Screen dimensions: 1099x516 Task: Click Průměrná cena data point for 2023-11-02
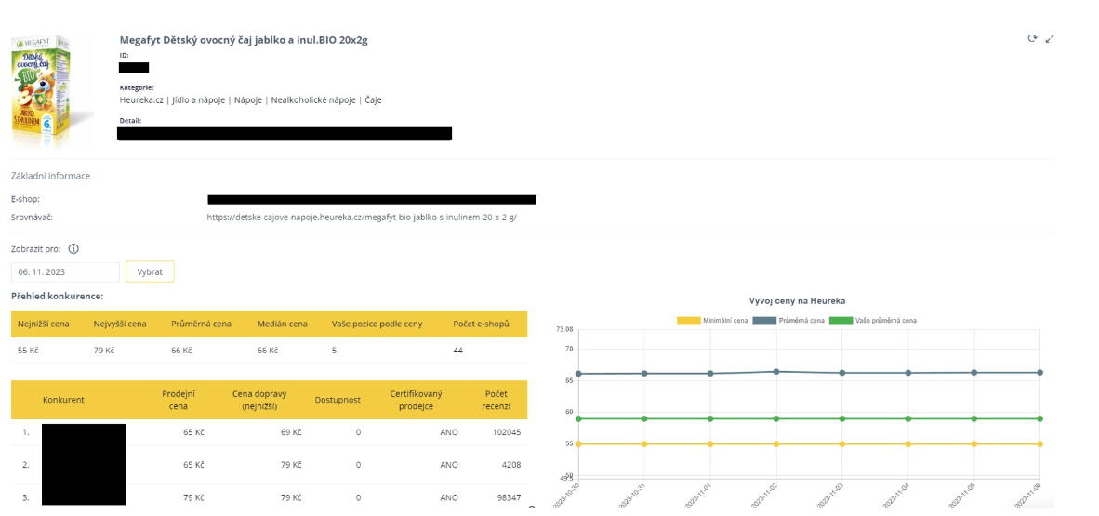click(x=775, y=372)
